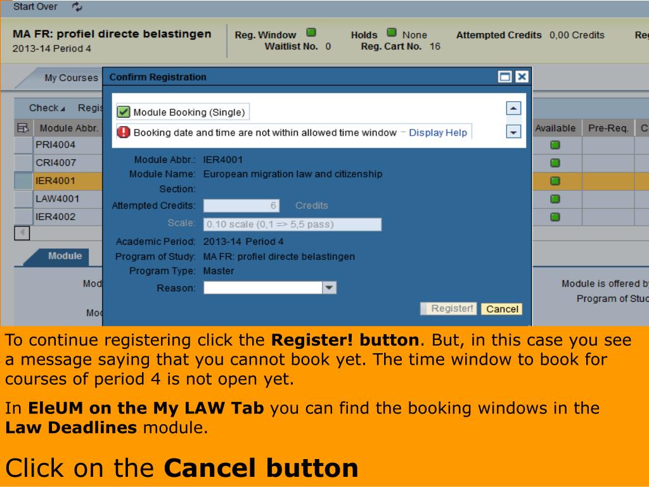Click the Academic Period value in the dialog
This screenshot has height=487, width=649.
pyautogui.click(x=243, y=242)
